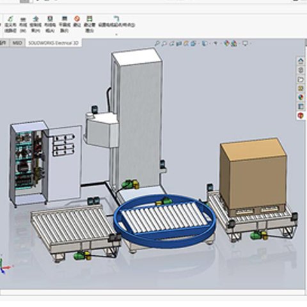Click the Edit Appearance color ball icon
This screenshot has height=307, width=307.
coord(227,43)
